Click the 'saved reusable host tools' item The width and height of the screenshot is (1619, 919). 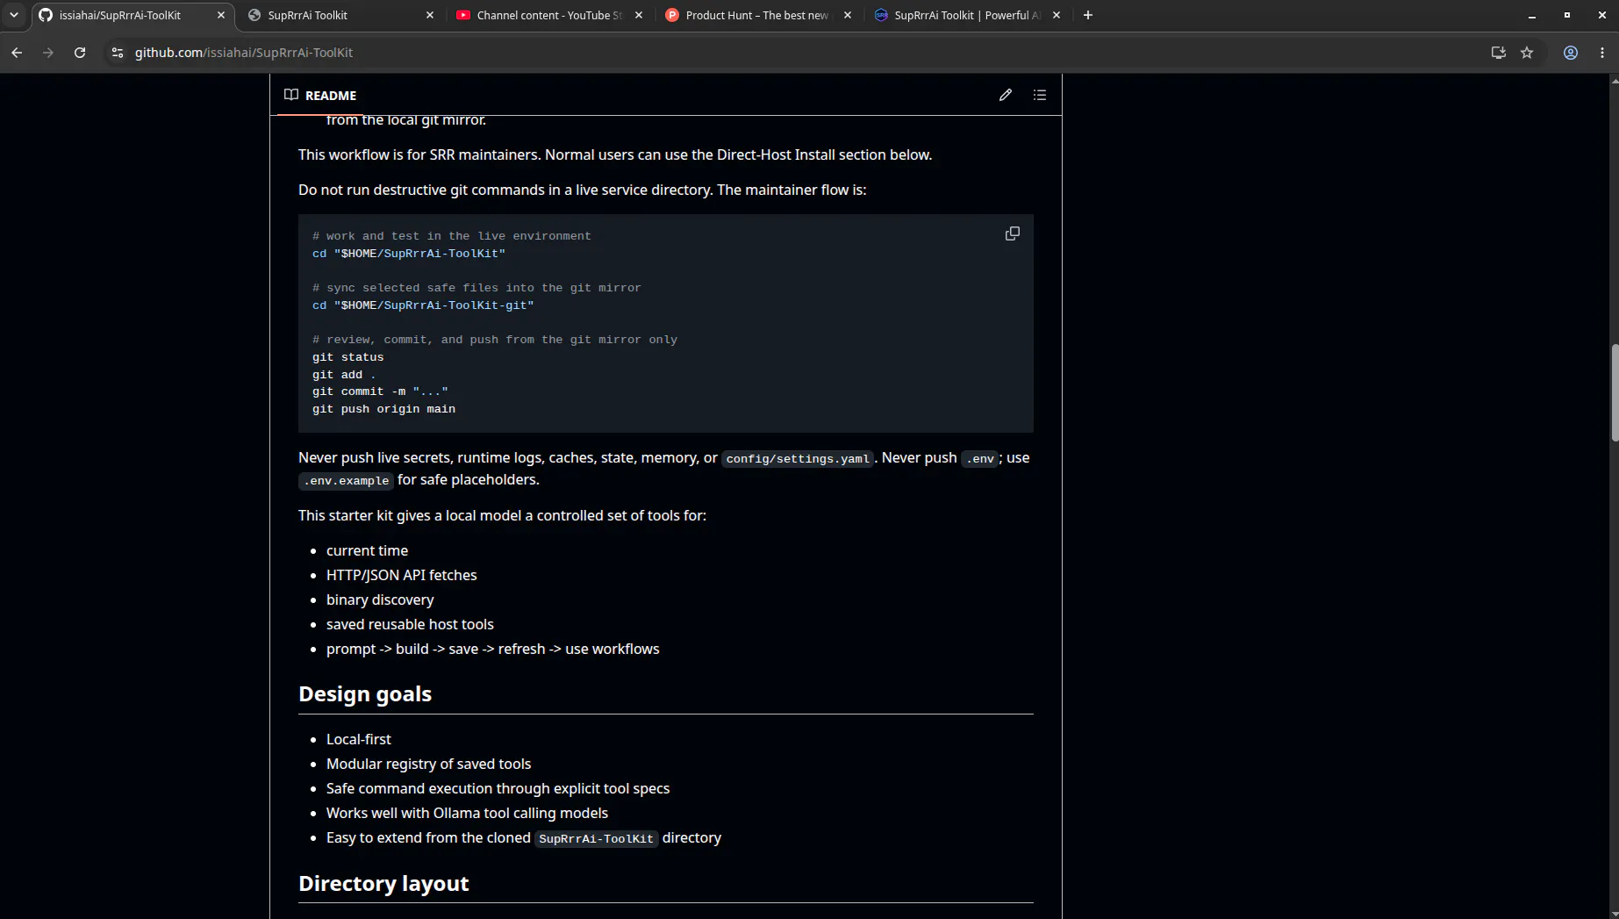(x=410, y=624)
